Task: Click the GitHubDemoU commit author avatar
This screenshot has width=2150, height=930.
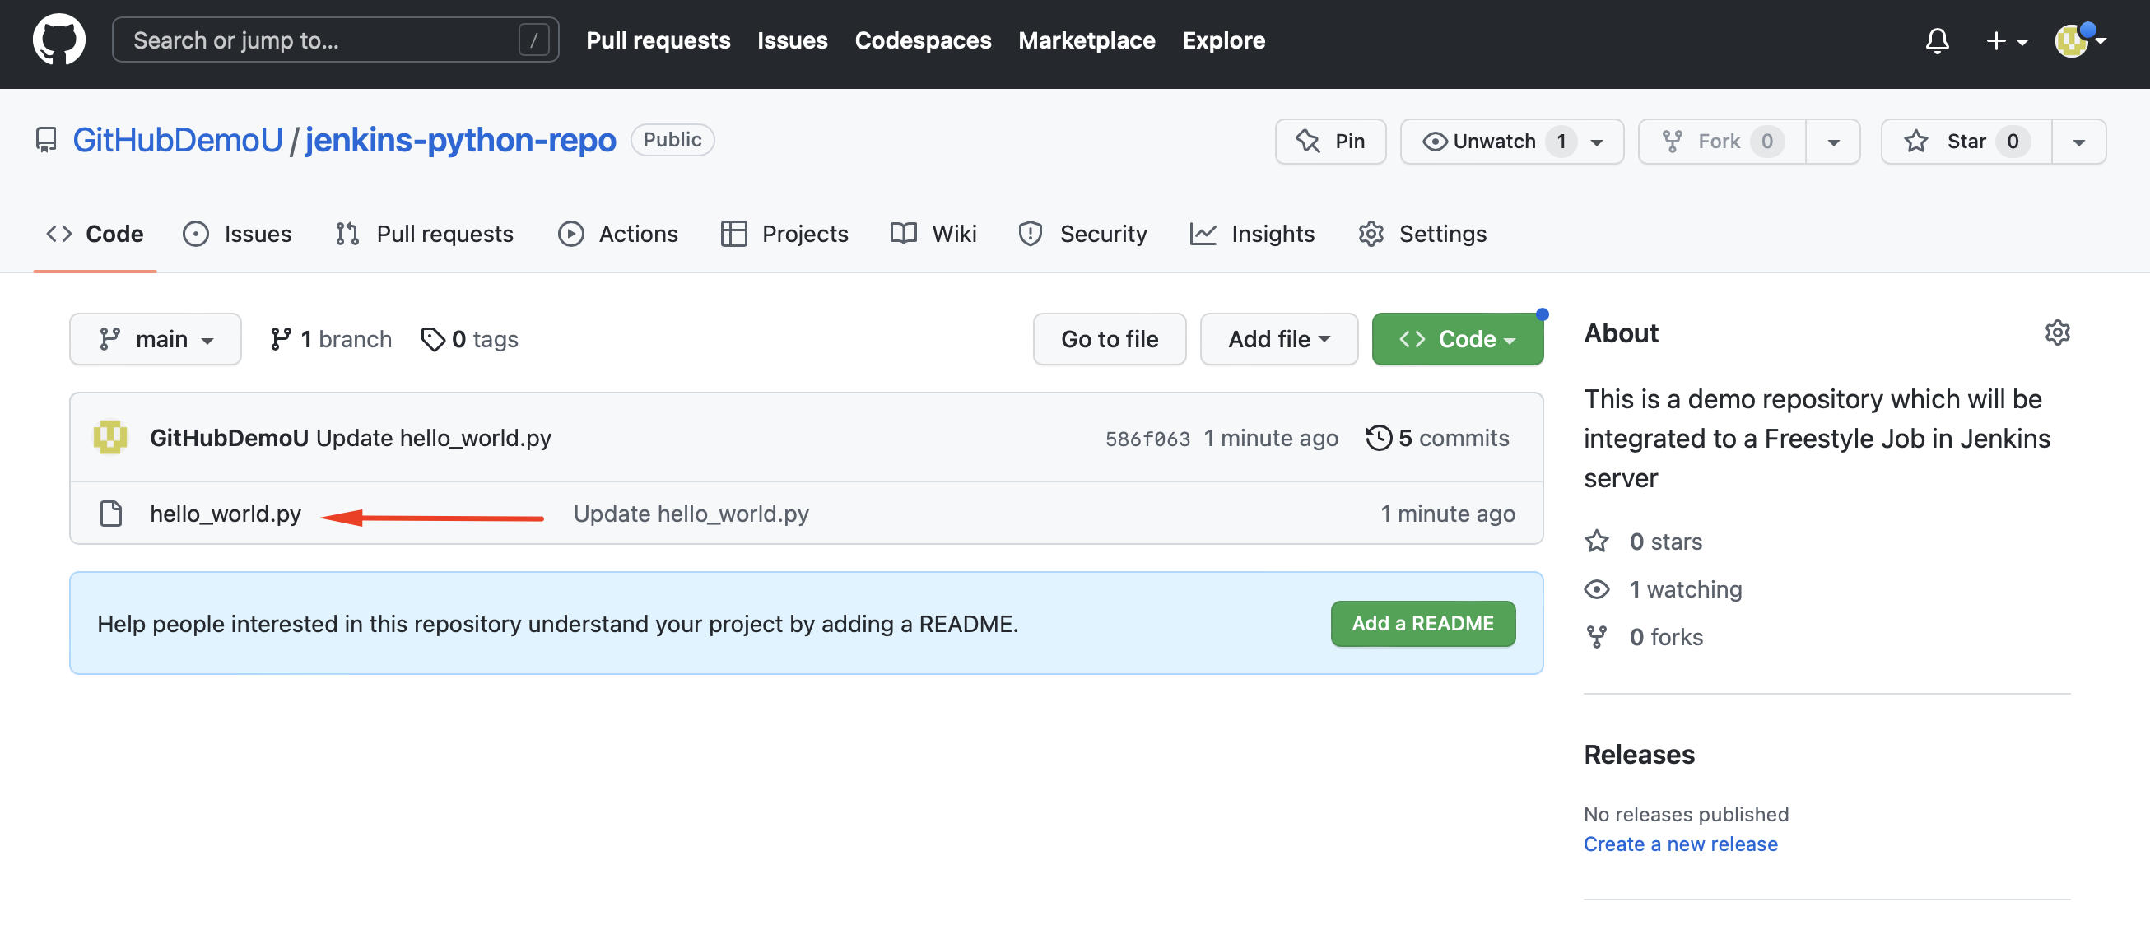Action: click(x=109, y=438)
